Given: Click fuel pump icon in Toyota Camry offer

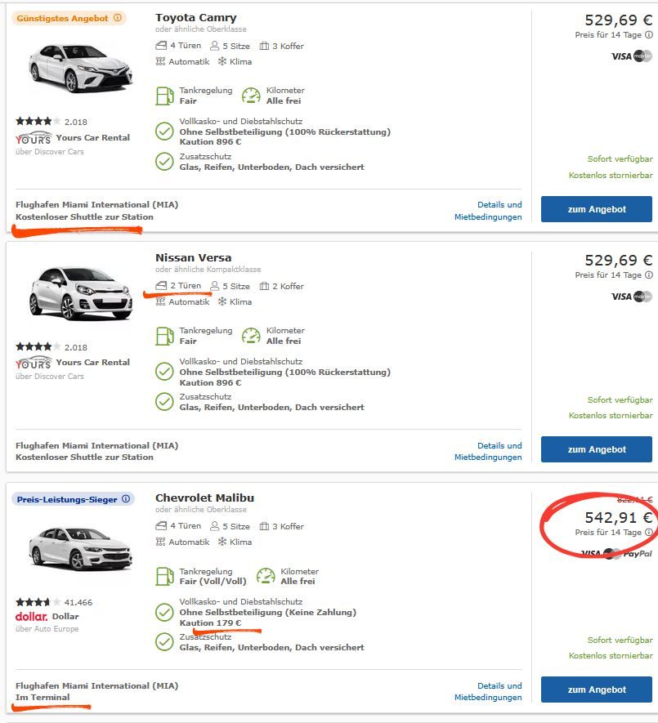Looking at the screenshot, I should [164, 96].
